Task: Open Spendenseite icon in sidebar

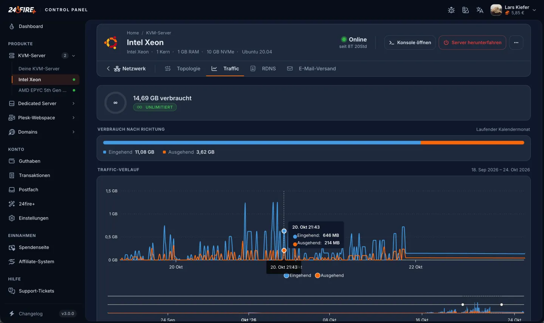Action: [x=12, y=248]
